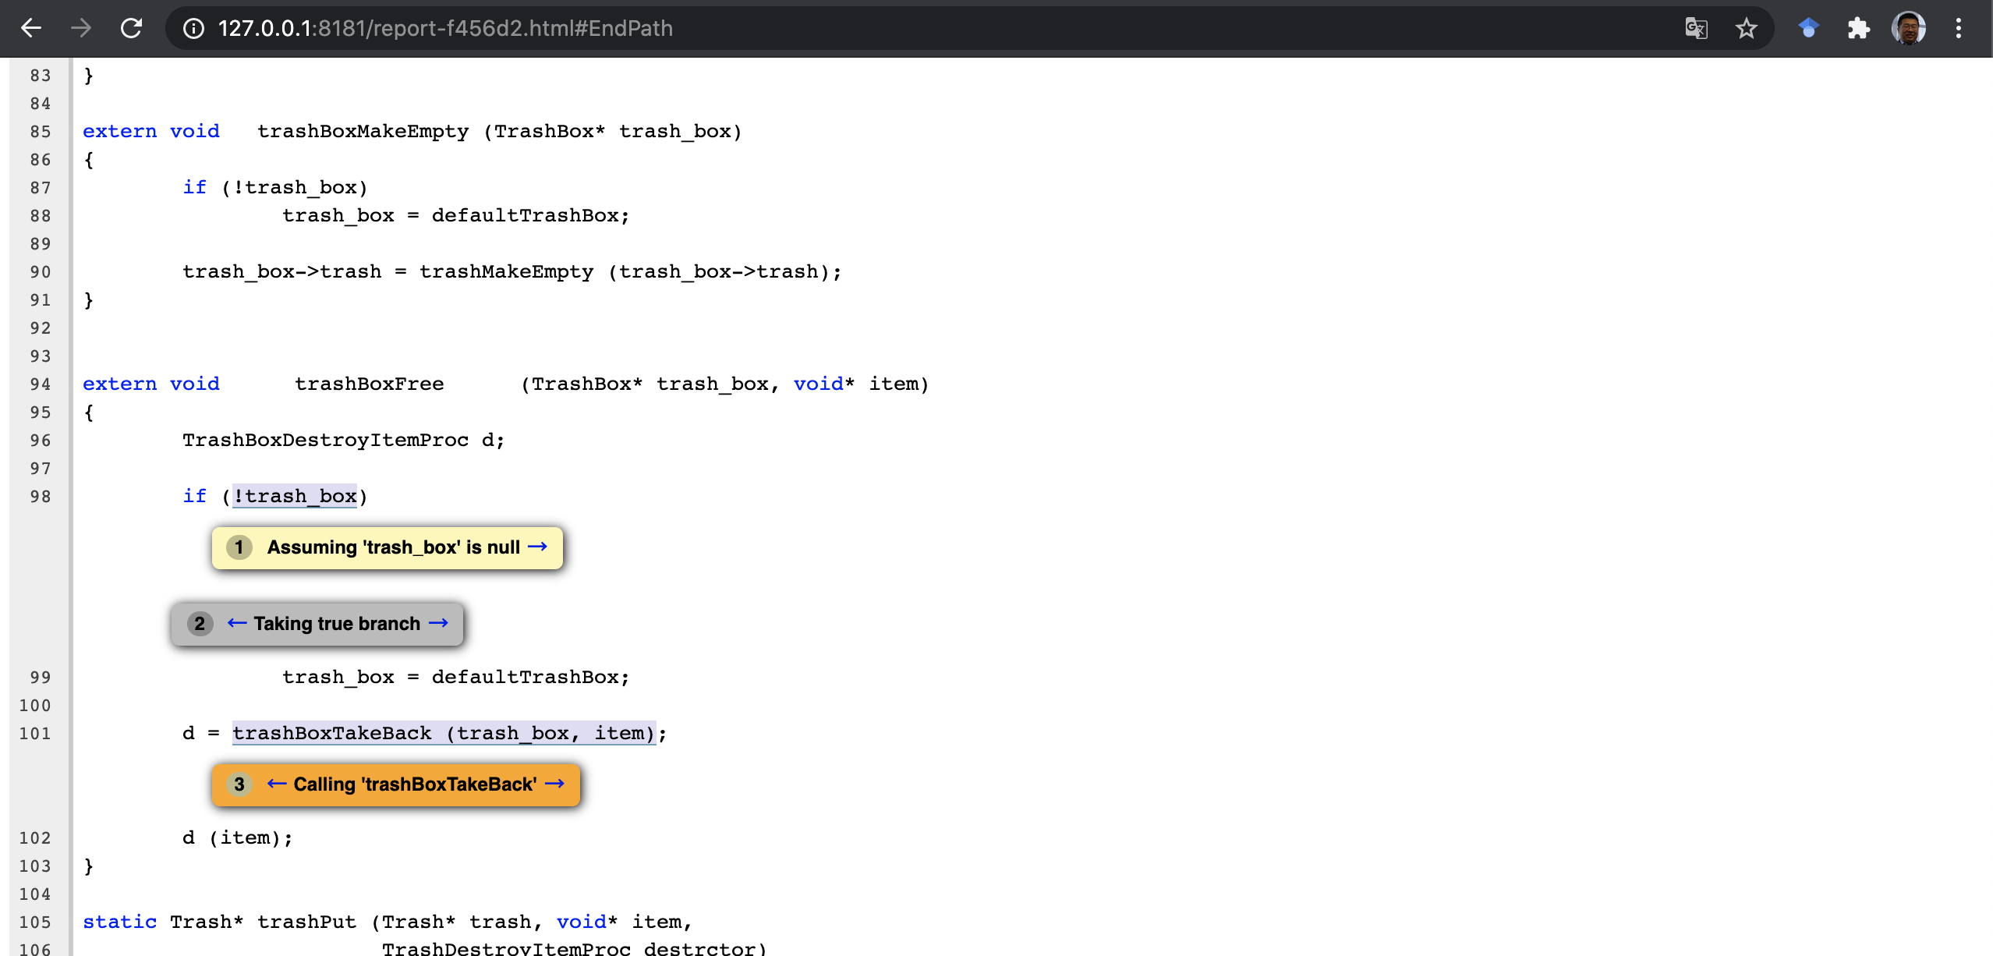Bookmark this page with the star
Screen dimensions: 1993x956
1746,29
